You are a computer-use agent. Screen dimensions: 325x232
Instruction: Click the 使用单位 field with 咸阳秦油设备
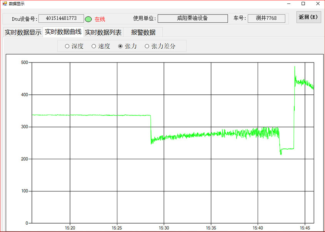193,18
